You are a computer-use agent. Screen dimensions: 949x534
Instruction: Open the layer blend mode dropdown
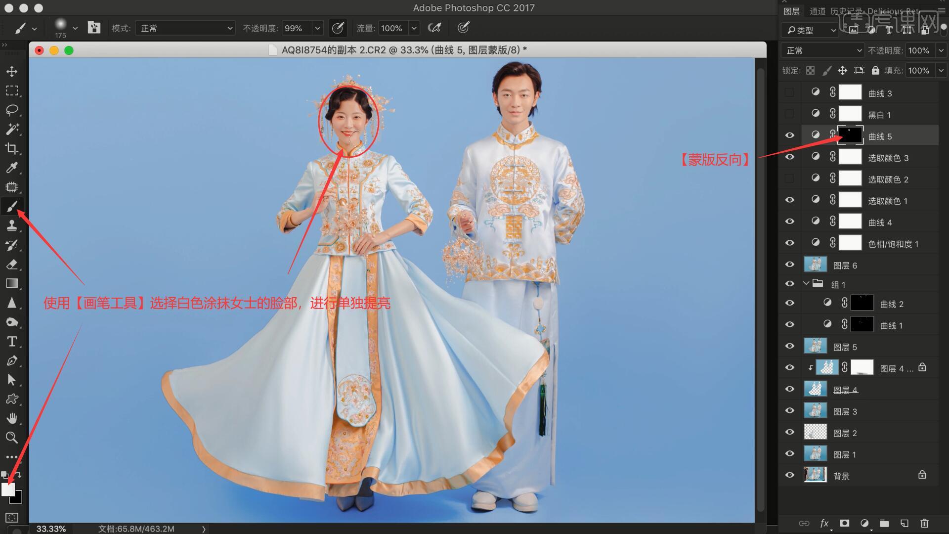822,50
